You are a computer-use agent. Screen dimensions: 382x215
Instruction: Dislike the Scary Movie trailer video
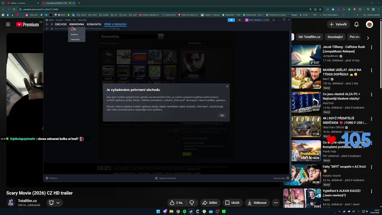click(192, 203)
